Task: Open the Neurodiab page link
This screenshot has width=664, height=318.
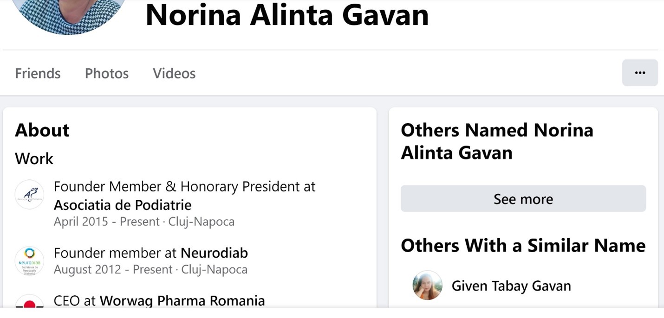Action: [x=214, y=253]
